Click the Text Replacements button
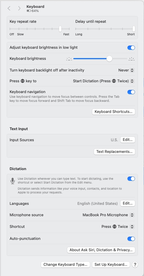The width and height of the screenshot is (144, 276). [114, 151]
